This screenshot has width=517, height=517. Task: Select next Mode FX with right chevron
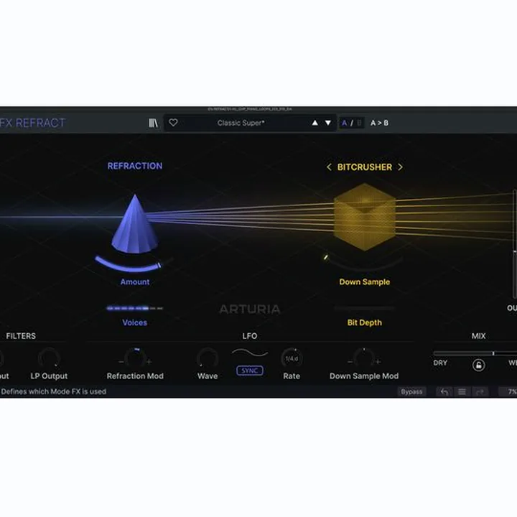pyautogui.click(x=400, y=167)
